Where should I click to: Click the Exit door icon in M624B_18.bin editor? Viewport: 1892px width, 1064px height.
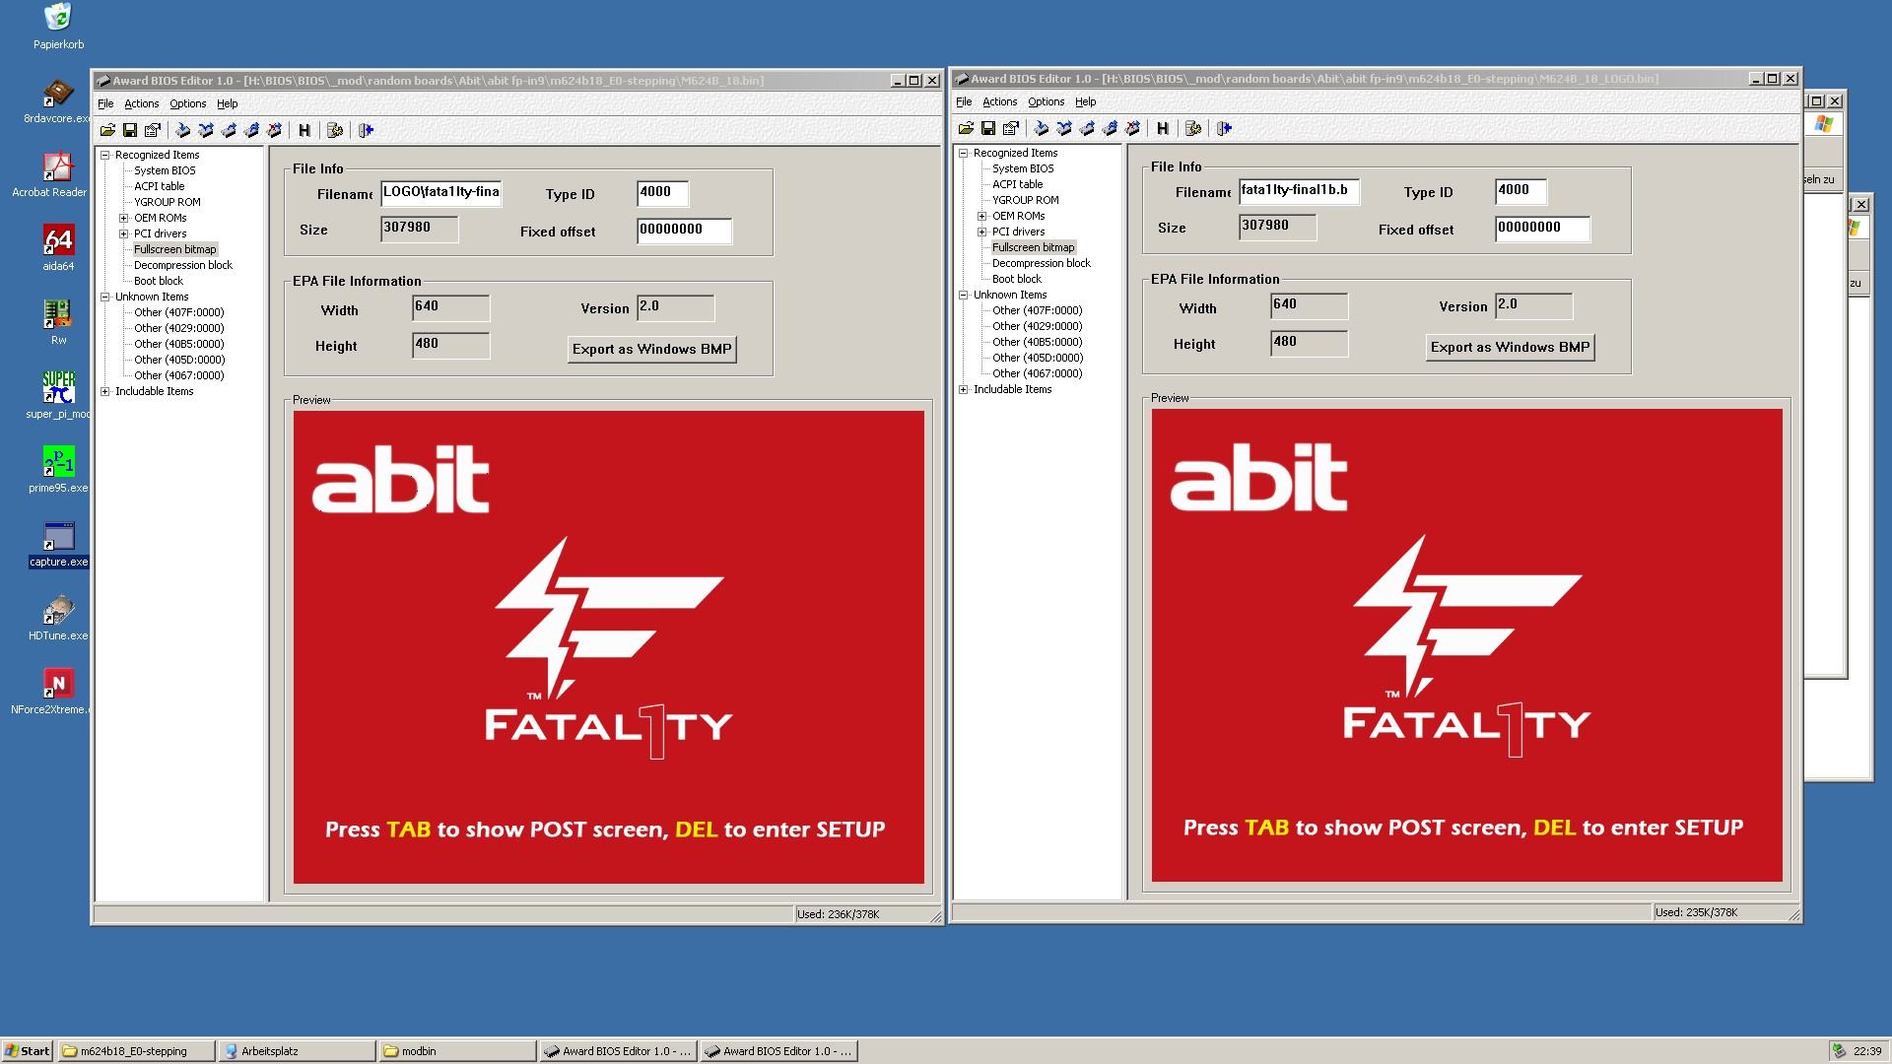(x=366, y=130)
